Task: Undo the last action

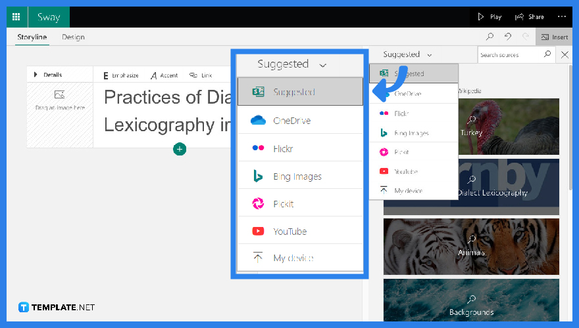Action: (508, 37)
